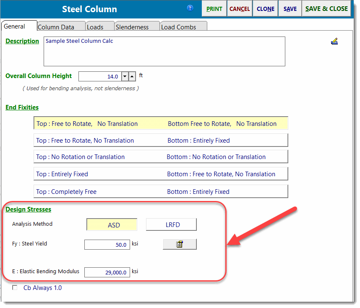Viewport: 360px width, 308px height.
Task: Click the Fy Steel Yield input field
Action: (x=107, y=245)
